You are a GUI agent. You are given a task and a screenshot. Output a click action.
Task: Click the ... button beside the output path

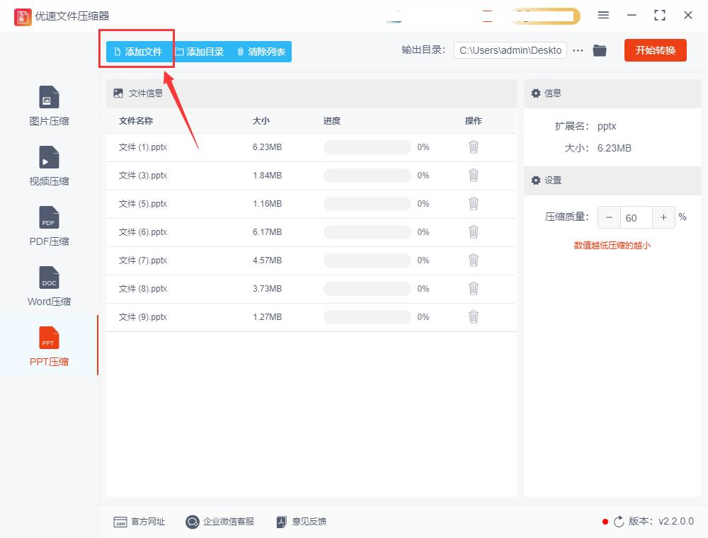tap(578, 50)
